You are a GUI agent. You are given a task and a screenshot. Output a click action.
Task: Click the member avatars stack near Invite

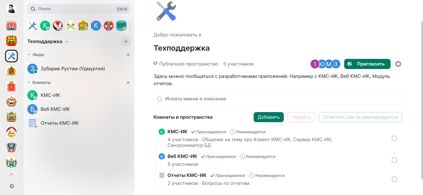(325, 64)
